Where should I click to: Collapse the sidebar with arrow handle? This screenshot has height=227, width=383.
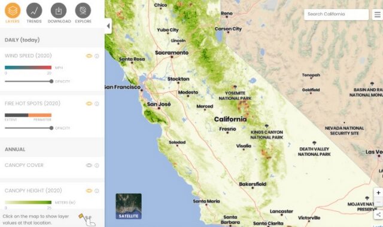pyautogui.click(x=108, y=26)
